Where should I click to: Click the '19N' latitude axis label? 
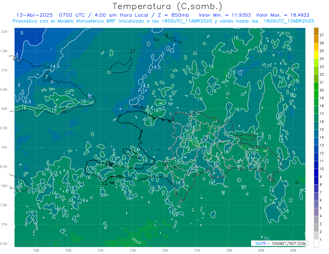pyautogui.click(x=4, y=147)
